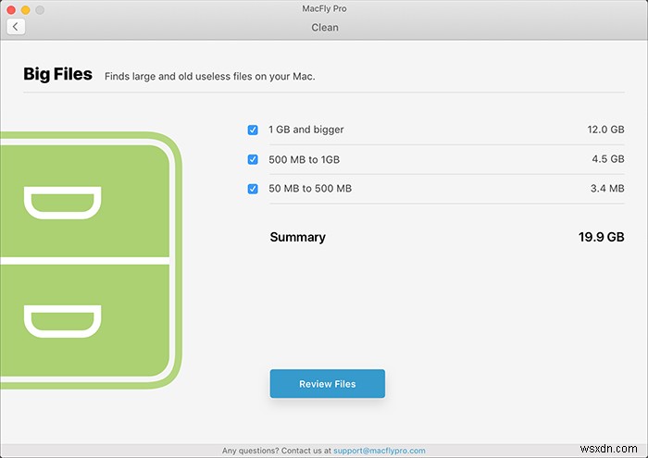Uncheck the 1 GB and bigger checkbox
648x458 pixels.
click(253, 130)
